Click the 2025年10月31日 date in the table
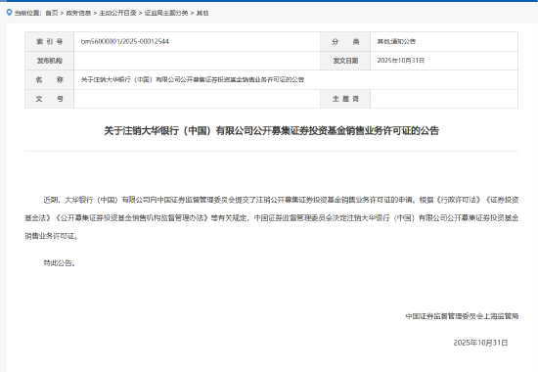The height and width of the screenshot is (372, 538). pyautogui.click(x=401, y=61)
